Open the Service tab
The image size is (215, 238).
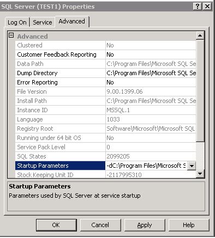click(43, 22)
